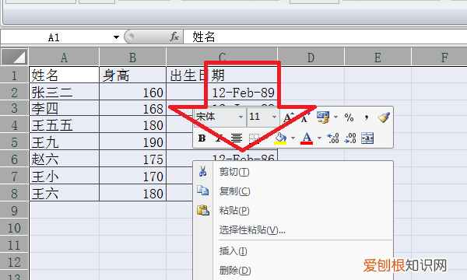Click cell with value 170
This screenshot has width=467, height=280.
132,177
